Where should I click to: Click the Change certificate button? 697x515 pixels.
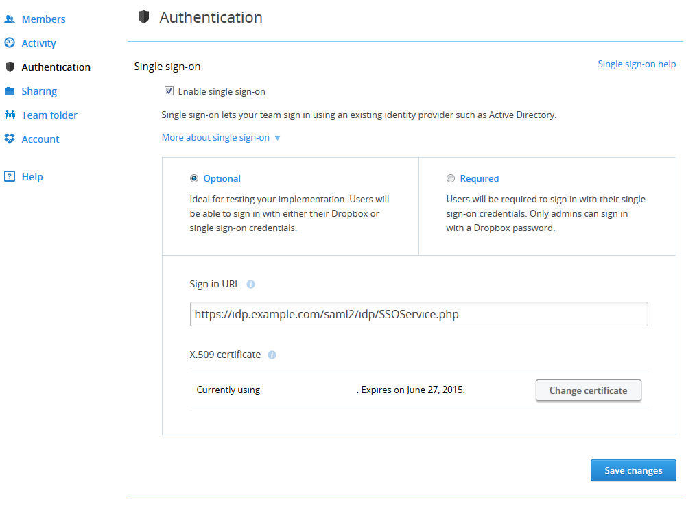coord(588,390)
